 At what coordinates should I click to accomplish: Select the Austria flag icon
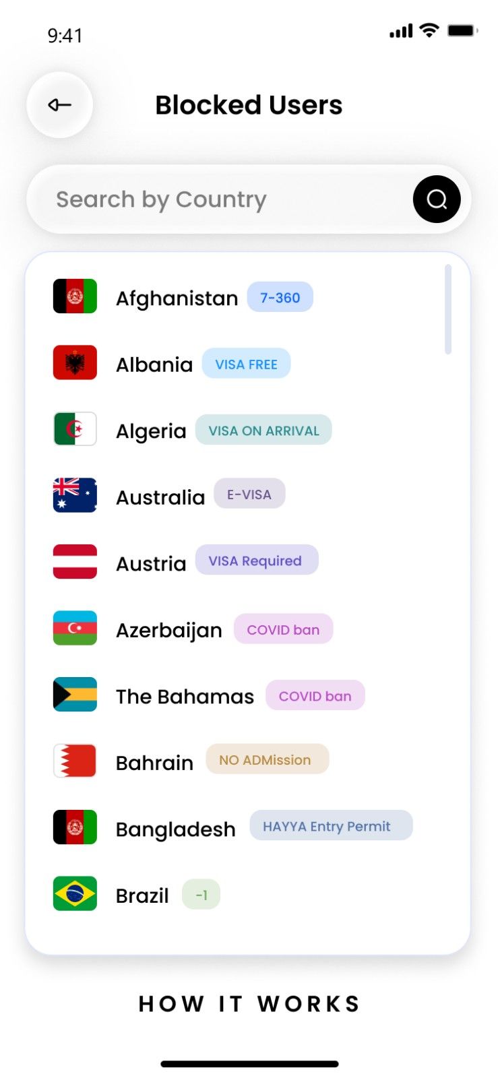75,562
